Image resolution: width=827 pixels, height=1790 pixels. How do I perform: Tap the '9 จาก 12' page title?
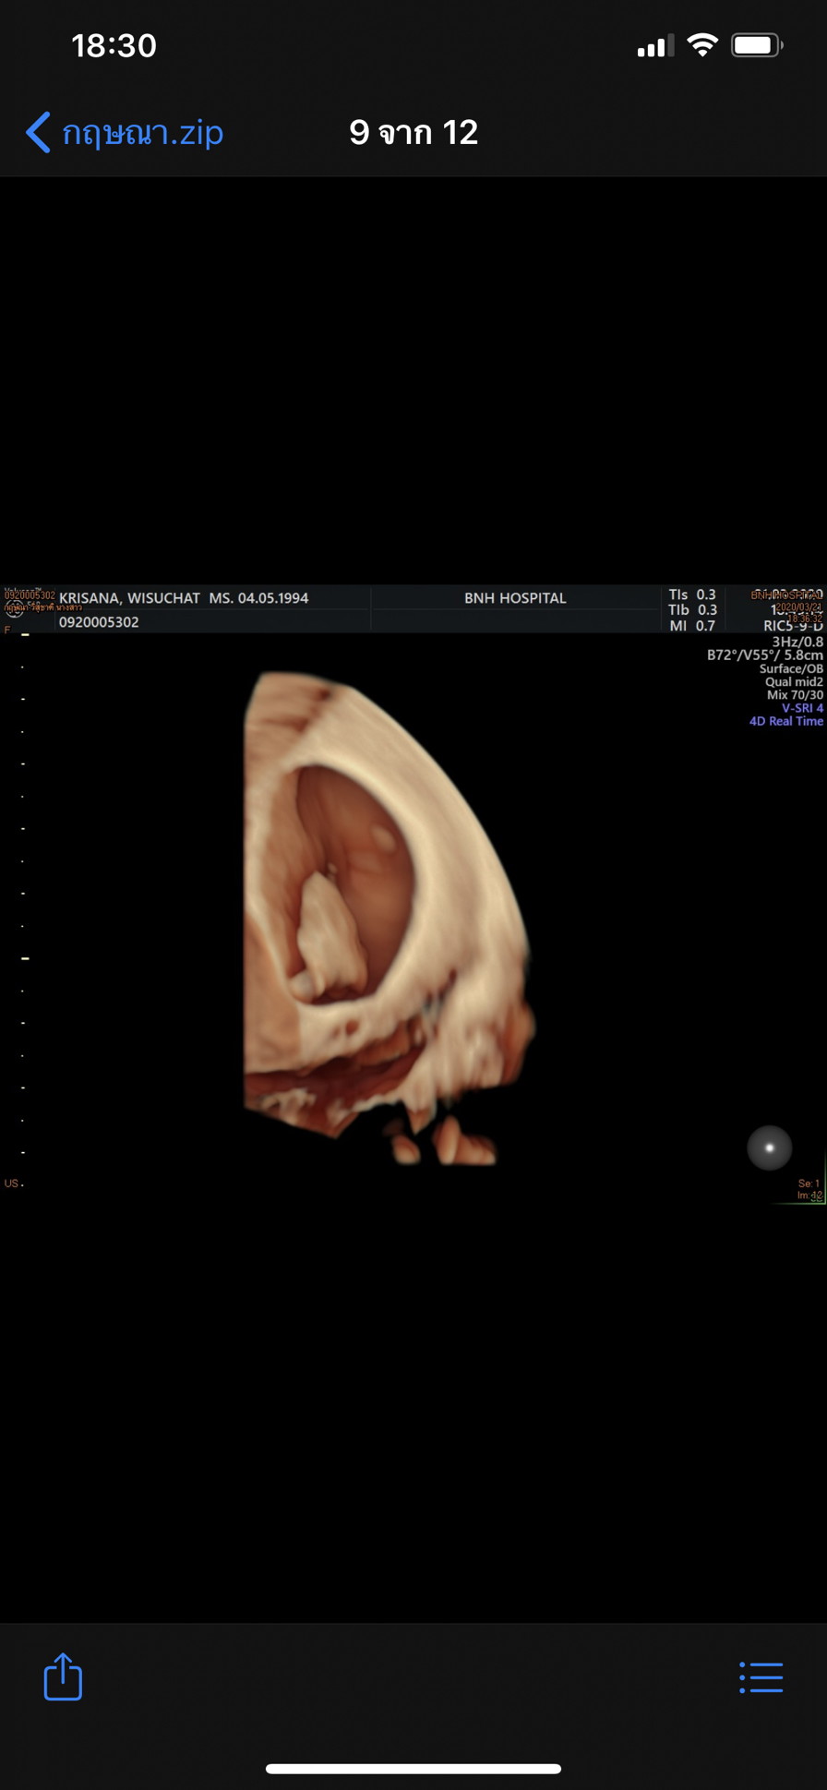tap(413, 133)
